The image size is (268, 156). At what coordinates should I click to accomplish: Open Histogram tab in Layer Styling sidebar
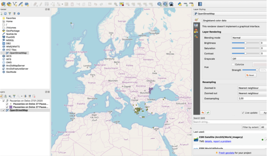tap(196, 31)
